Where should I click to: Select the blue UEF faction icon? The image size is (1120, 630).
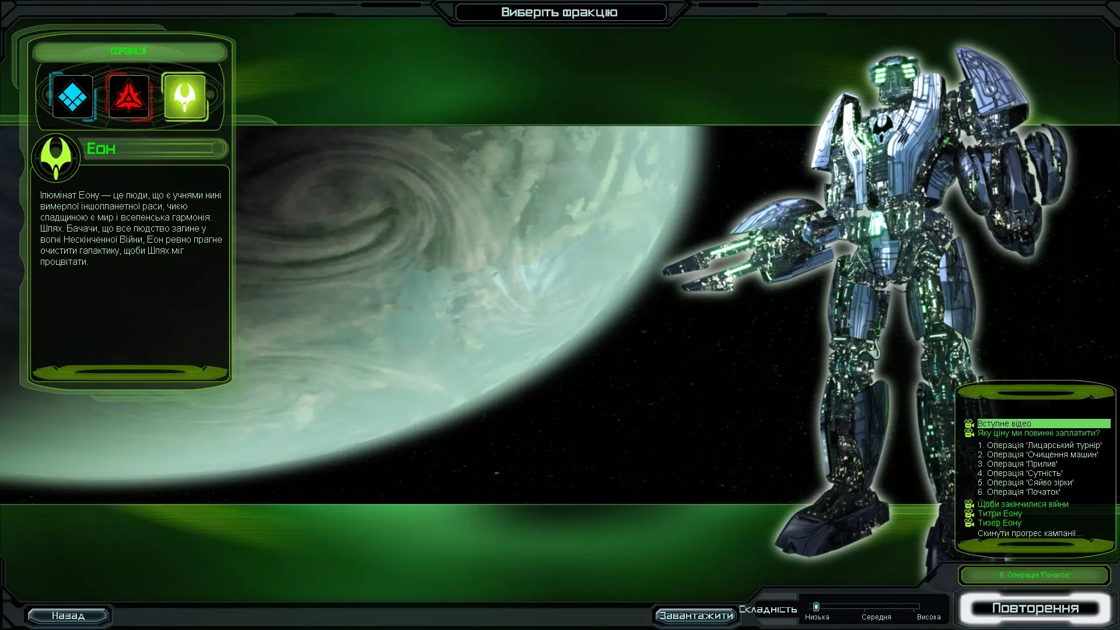coord(72,97)
